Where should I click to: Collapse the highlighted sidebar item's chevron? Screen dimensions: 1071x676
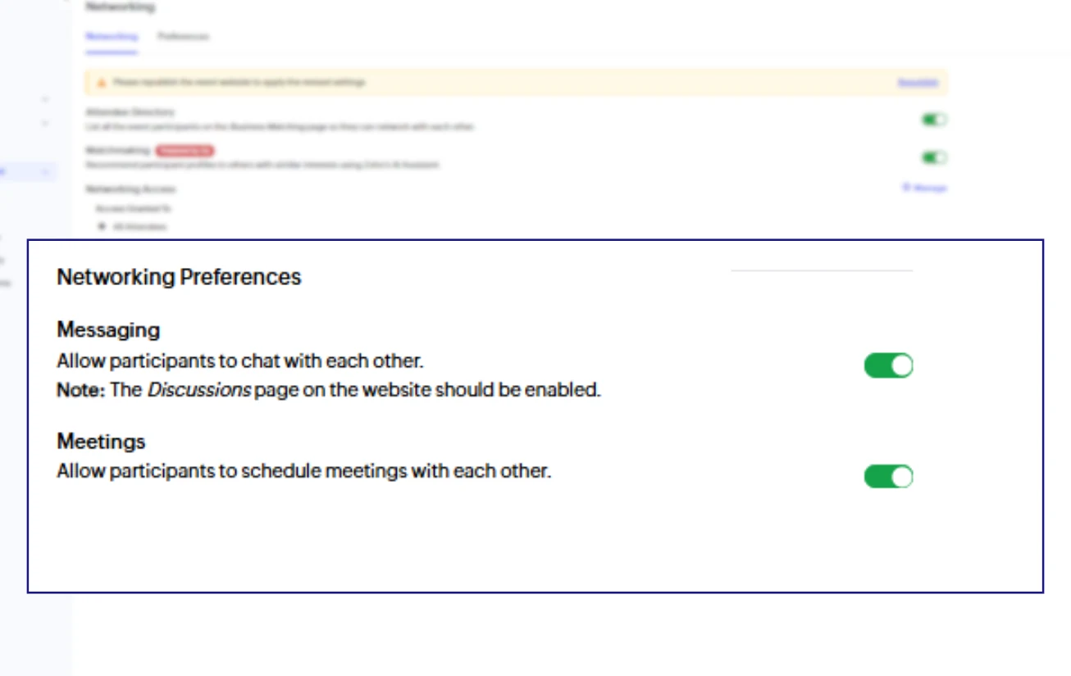click(45, 172)
